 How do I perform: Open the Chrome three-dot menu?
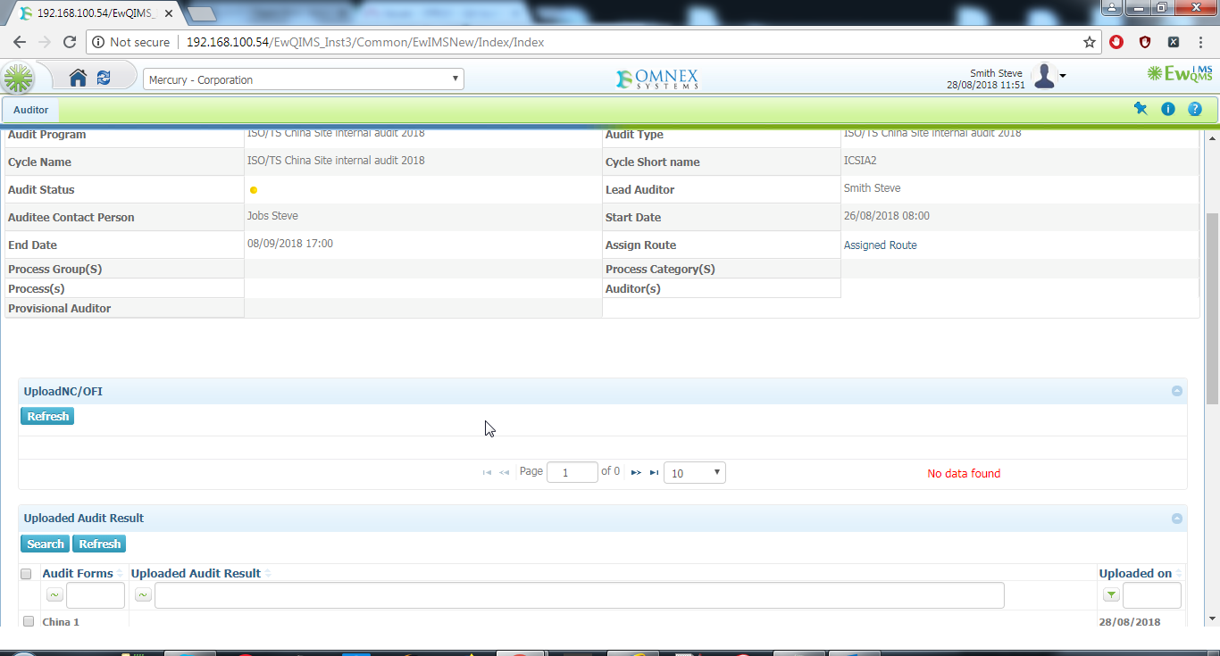(1201, 42)
